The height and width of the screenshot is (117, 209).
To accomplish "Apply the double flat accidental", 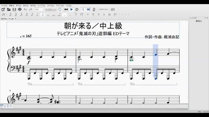I will point(110,14).
